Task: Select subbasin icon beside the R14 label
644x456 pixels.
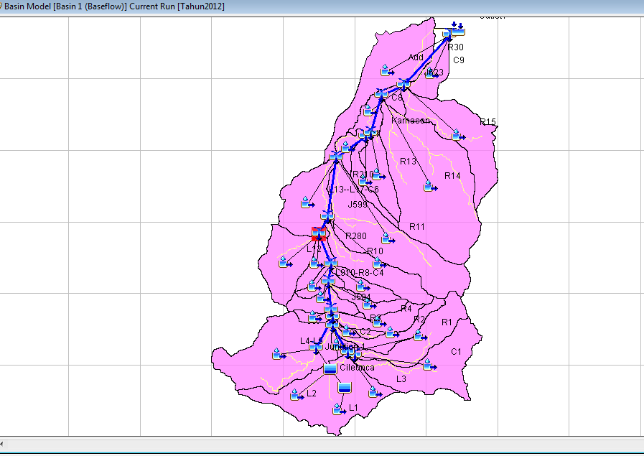Action: [x=429, y=186]
